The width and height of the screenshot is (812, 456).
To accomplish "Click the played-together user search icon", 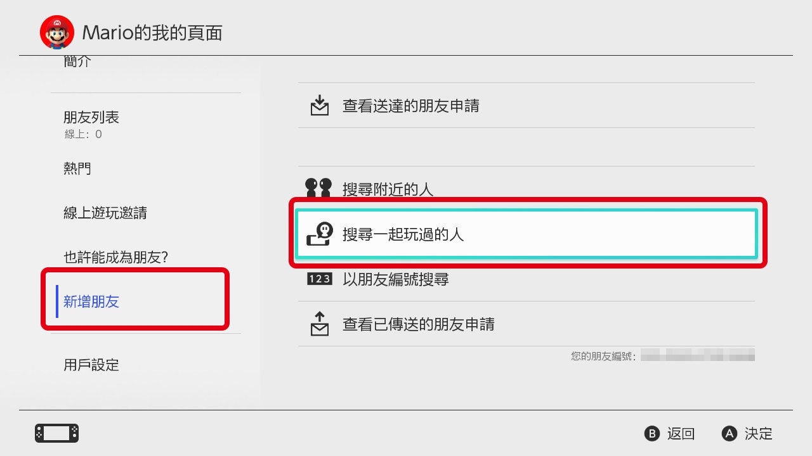I will pos(319,234).
